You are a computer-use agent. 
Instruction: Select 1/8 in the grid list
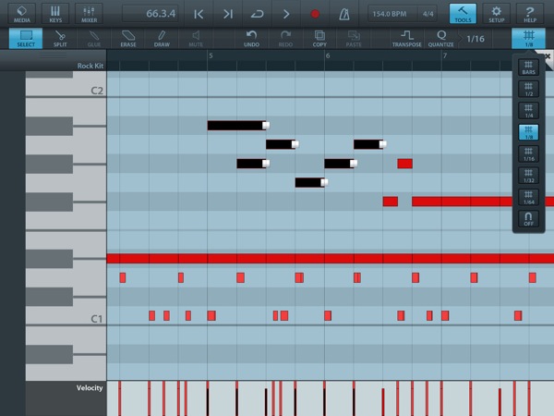click(528, 132)
